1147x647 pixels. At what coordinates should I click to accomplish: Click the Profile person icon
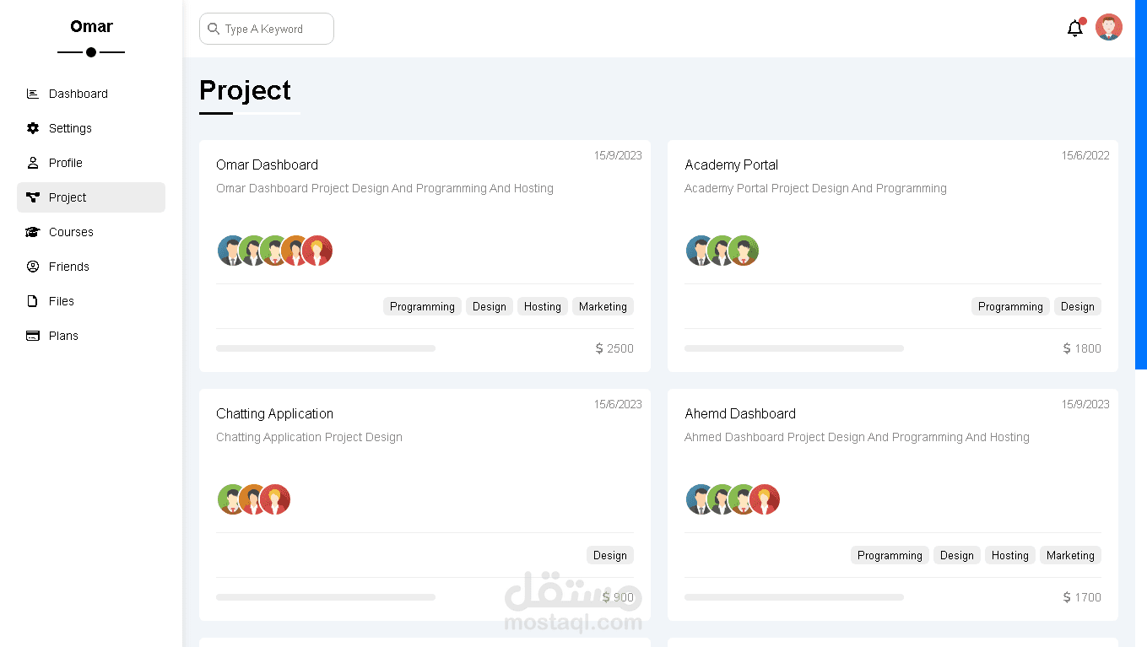pos(33,163)
